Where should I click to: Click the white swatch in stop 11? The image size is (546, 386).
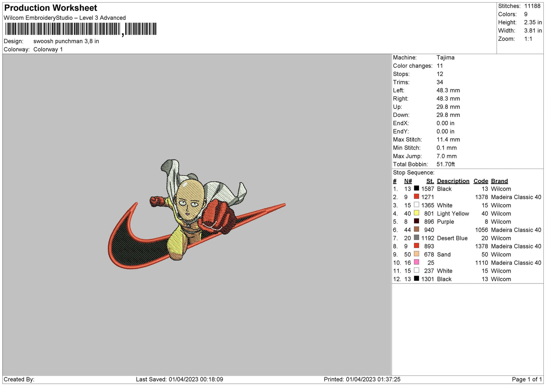click(x=416, y=271)
